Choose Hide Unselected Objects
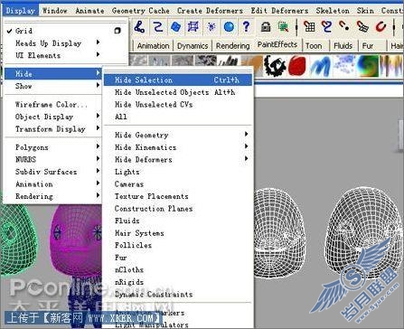404x329 pixels. point(178,92)
